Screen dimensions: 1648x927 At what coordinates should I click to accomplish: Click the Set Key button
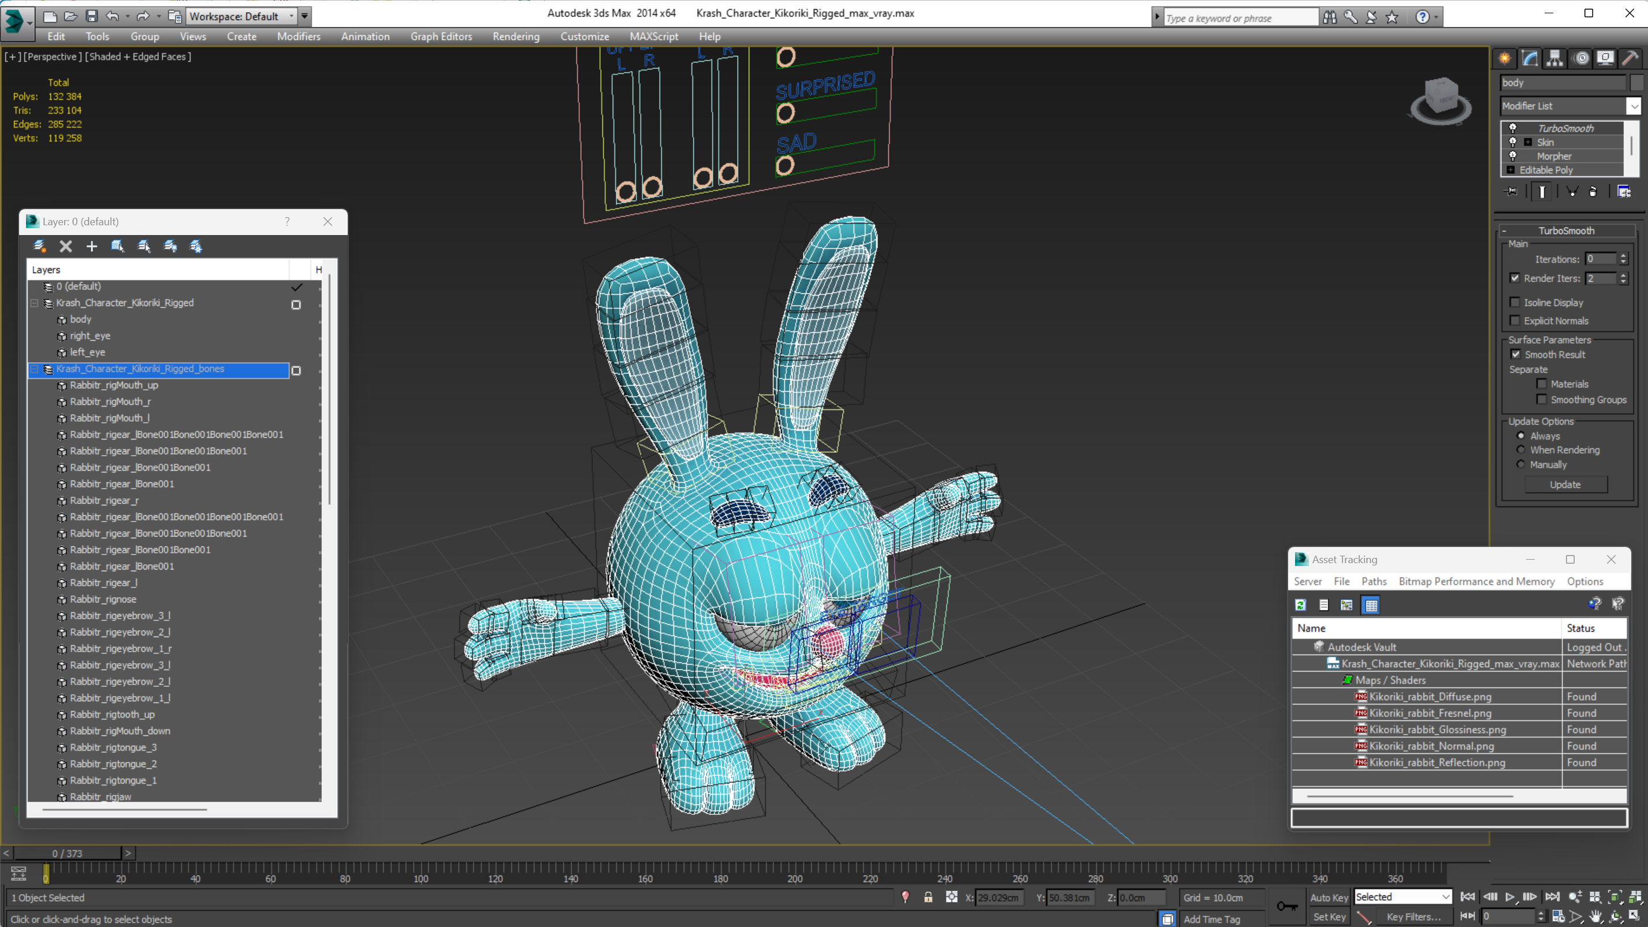click(1329, 916)
